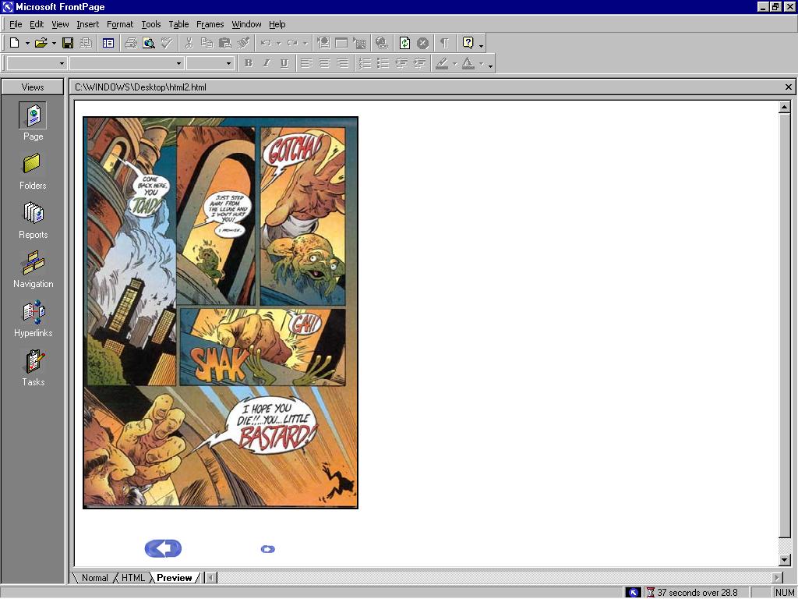This screenshot has height=599, width=798.
Task: Open the Frames menu
Action: point(210,24)
